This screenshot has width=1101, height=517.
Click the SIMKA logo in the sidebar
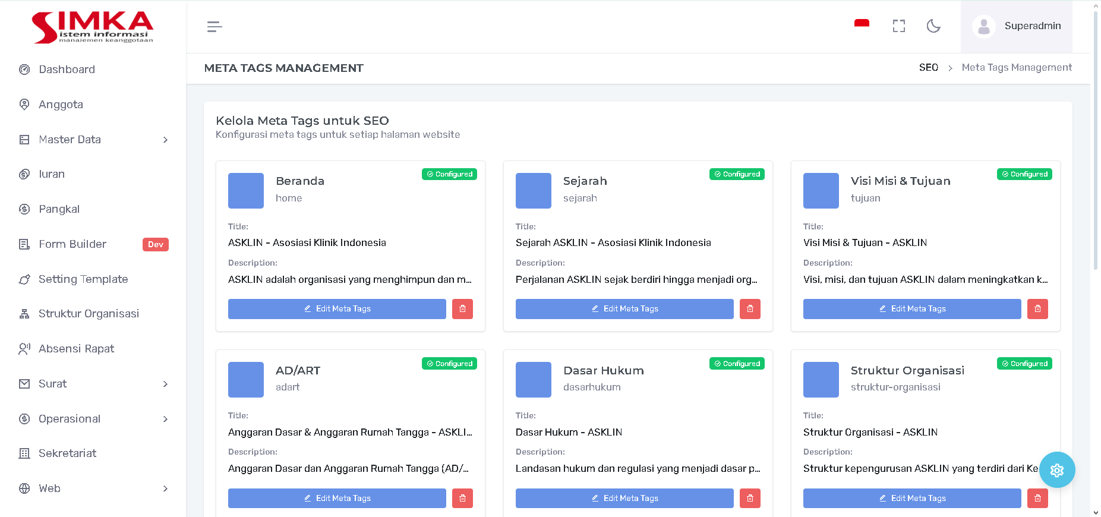click(93, 27)
